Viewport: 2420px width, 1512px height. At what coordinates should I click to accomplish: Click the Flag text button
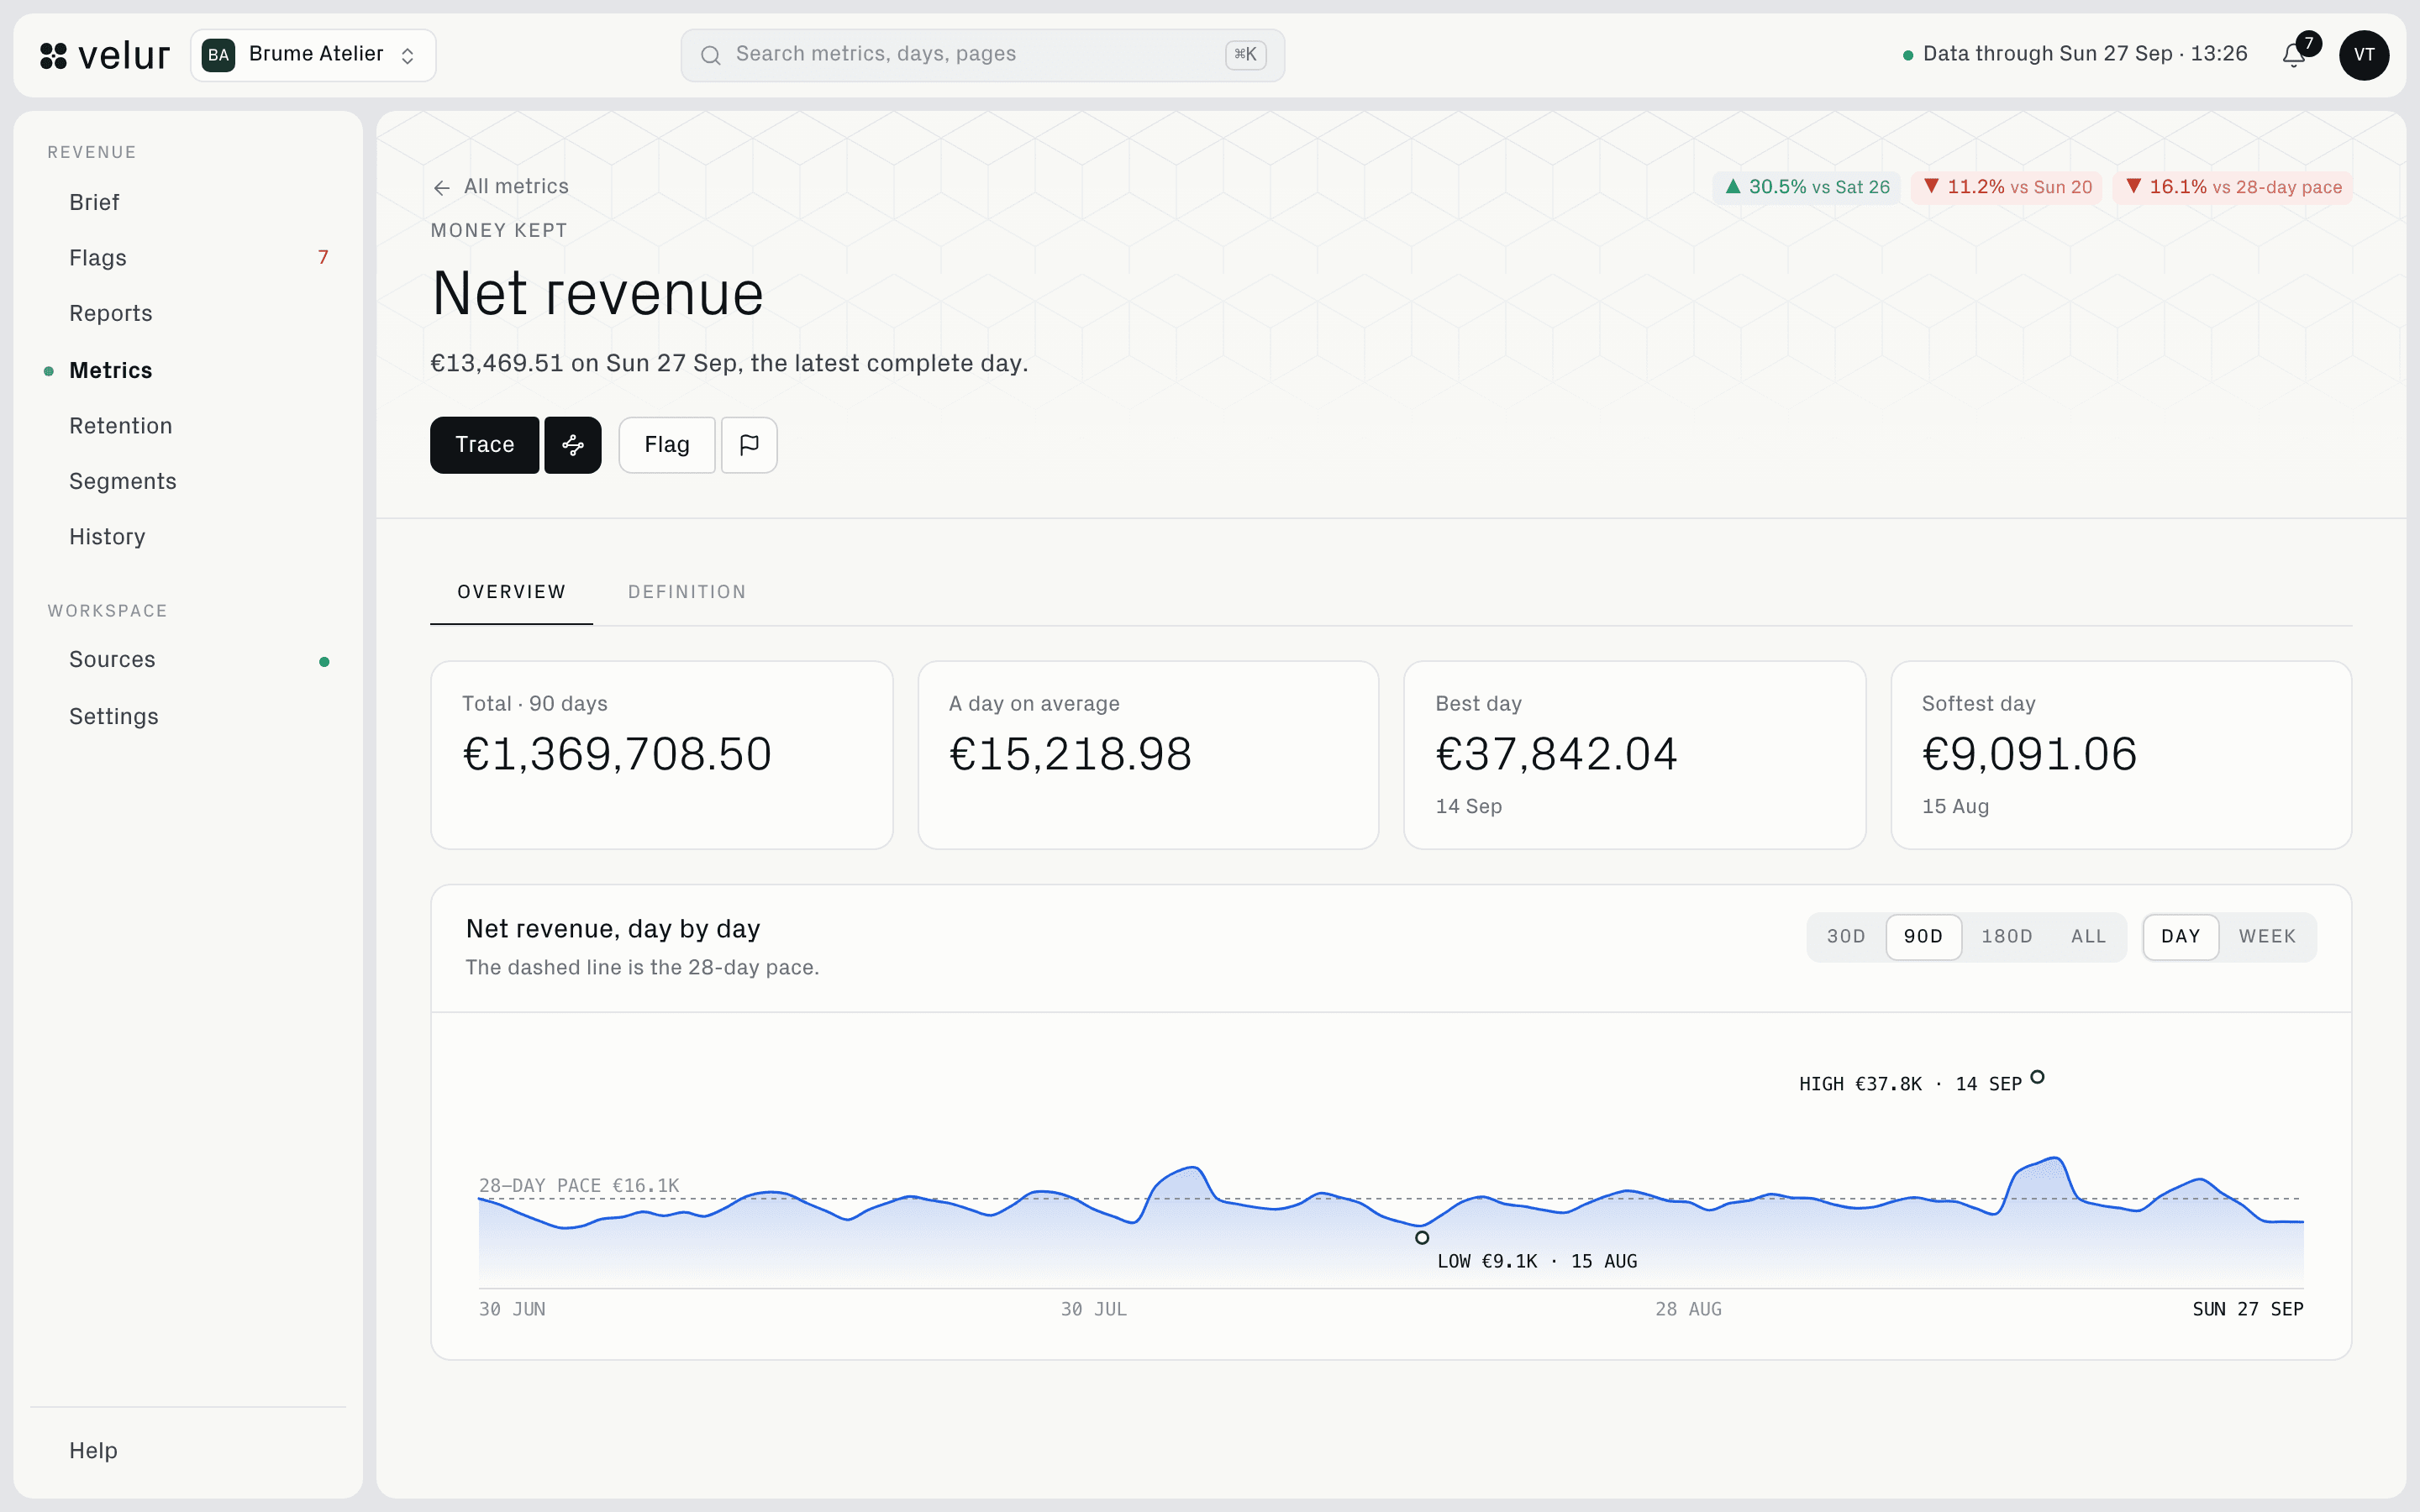pyautogui.click(x=667, y=445)
